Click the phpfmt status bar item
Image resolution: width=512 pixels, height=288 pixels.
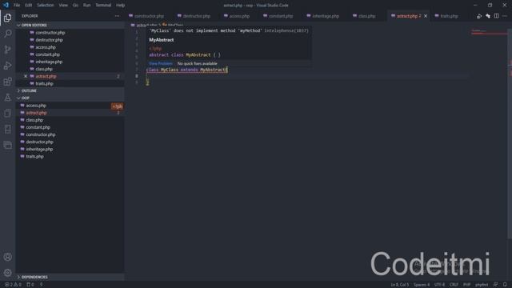tap(482, 285)
